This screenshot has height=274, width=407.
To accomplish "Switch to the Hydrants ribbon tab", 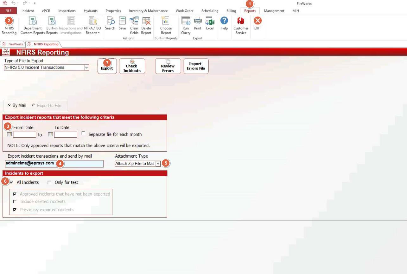I will coord(91,11).
